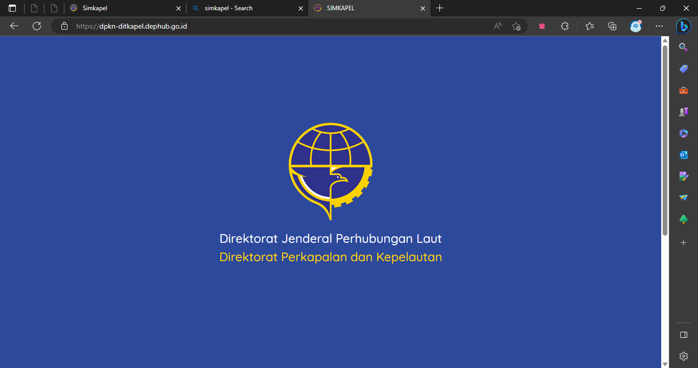The image size is (698, 368).
Task: Open Settings and more ellipsis menu
Action: (659, 26)
